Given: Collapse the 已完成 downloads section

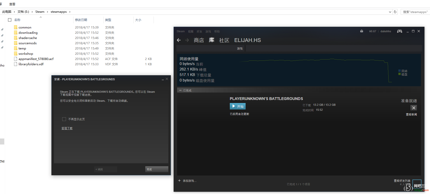Looking at the screenshot, I should (x=180, y=90).
